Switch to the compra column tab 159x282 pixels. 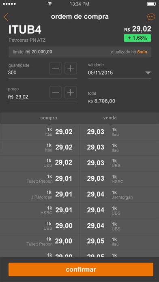pyautogui.click(x=49, y=118)
